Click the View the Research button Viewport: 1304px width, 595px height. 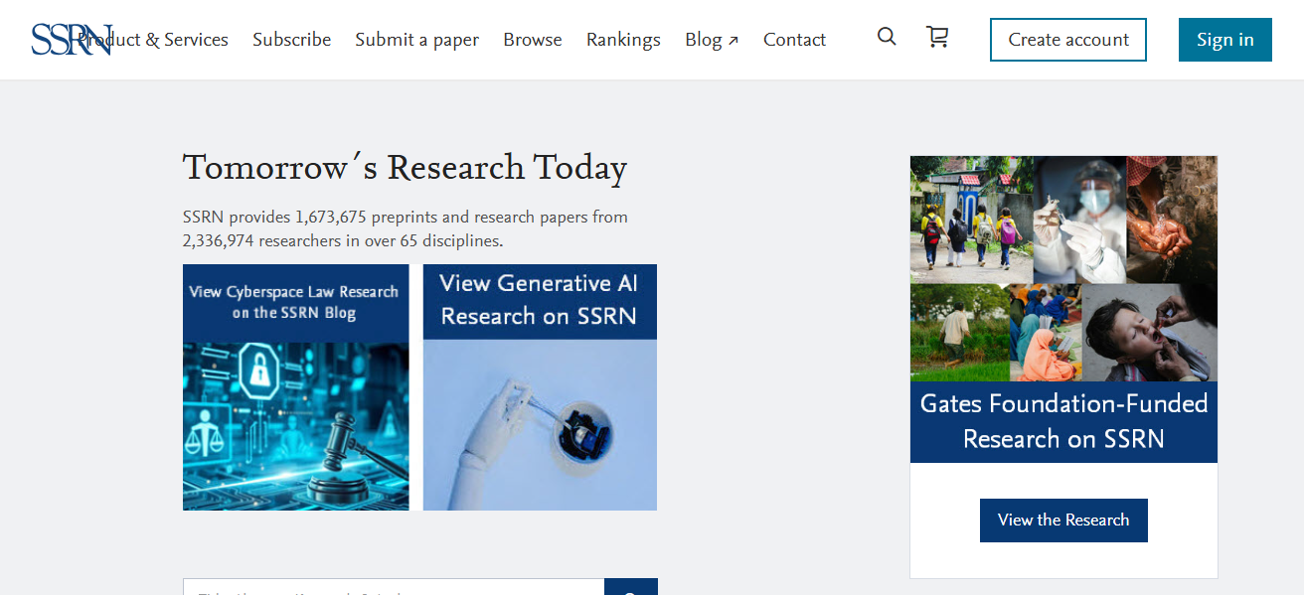[1063, 521]
